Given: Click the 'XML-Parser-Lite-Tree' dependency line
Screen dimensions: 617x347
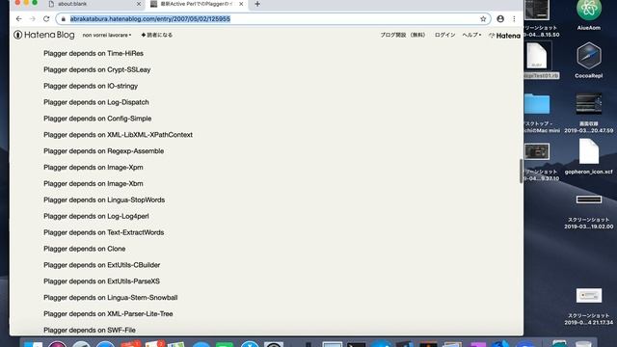Looking at the screenshot, I should [108, 314].
